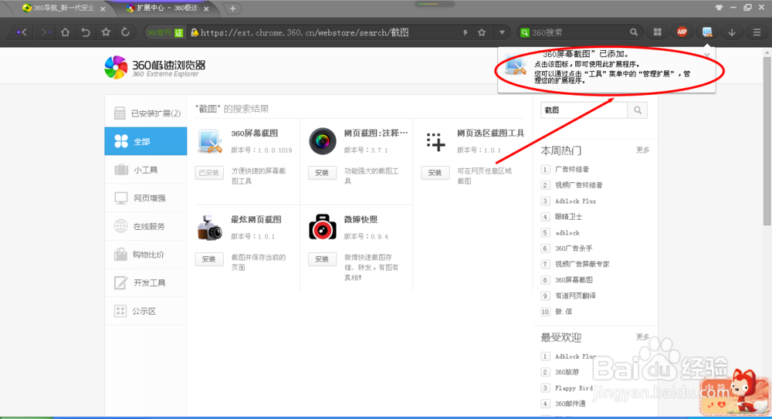
Task: Open Adblock Plus in 本周热门 list
Action: (576, 201)
